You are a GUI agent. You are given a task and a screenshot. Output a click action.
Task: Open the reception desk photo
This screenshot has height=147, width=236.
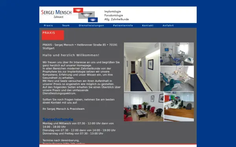click(179, 107)
